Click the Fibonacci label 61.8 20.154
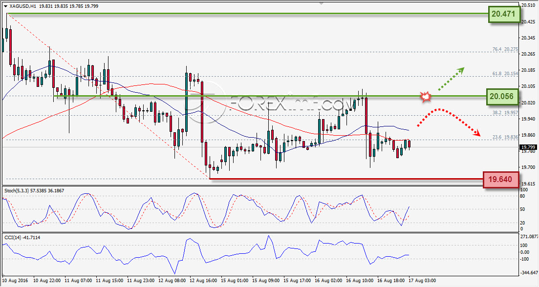 click(x=505, y=74)
